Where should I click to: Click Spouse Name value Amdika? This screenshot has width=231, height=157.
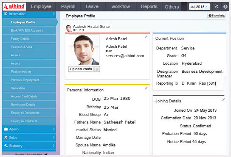click(109, 145)
